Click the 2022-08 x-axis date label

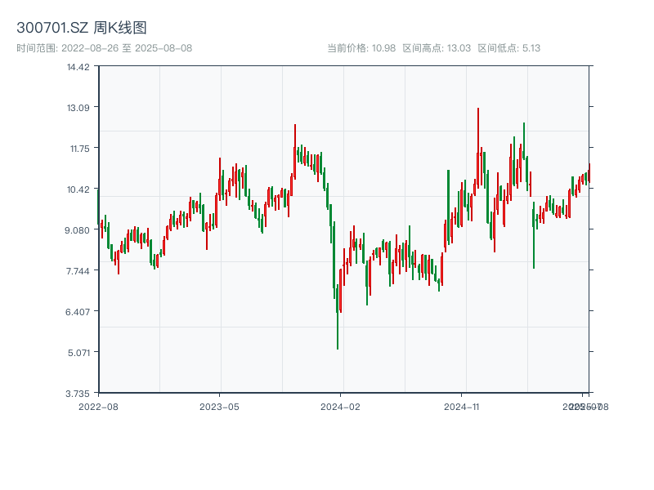98,406
